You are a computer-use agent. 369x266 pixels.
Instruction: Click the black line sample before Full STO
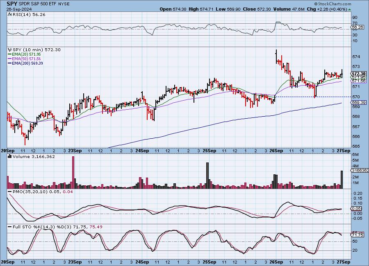[10, 227]
